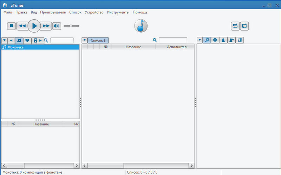The width and height of the screenshot is (281, 175).
Task: Open the Инструменты menu
Action: point(118,12)
